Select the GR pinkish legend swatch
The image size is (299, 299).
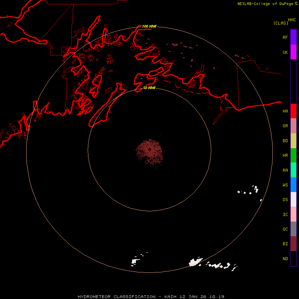coord(293,126)
